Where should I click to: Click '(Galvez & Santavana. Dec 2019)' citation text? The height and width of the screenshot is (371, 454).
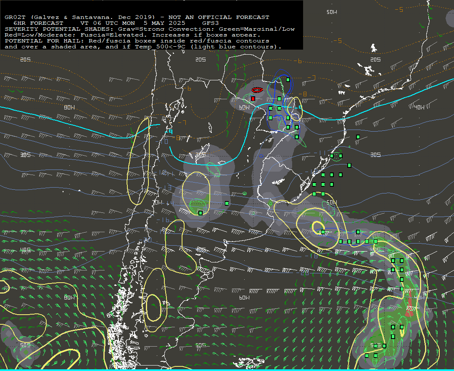[x=92, y=17]
